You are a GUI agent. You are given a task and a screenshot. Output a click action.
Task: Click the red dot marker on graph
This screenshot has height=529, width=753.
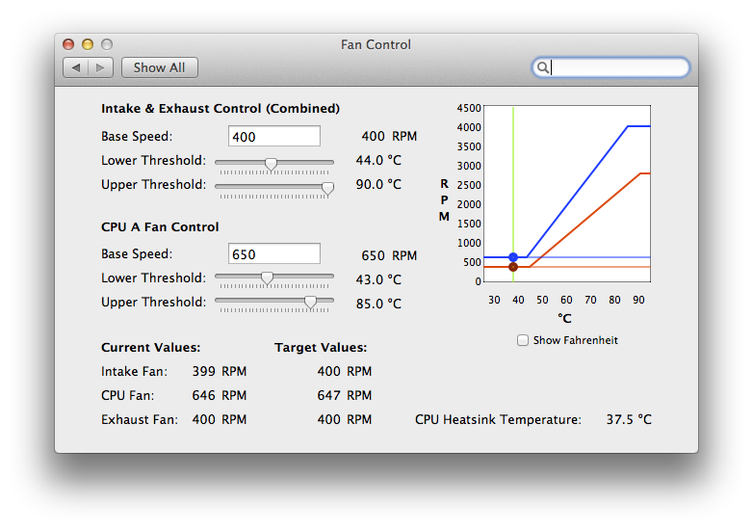click(x=513, y=267)
